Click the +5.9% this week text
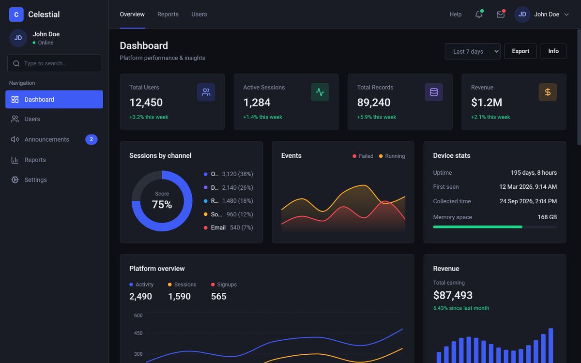The width and height of the screenshot is (581, 363). coord(377,117)
